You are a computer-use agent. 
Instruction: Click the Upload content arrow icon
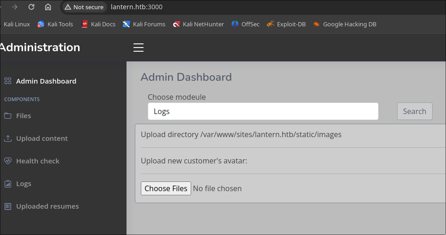point(8,139)
